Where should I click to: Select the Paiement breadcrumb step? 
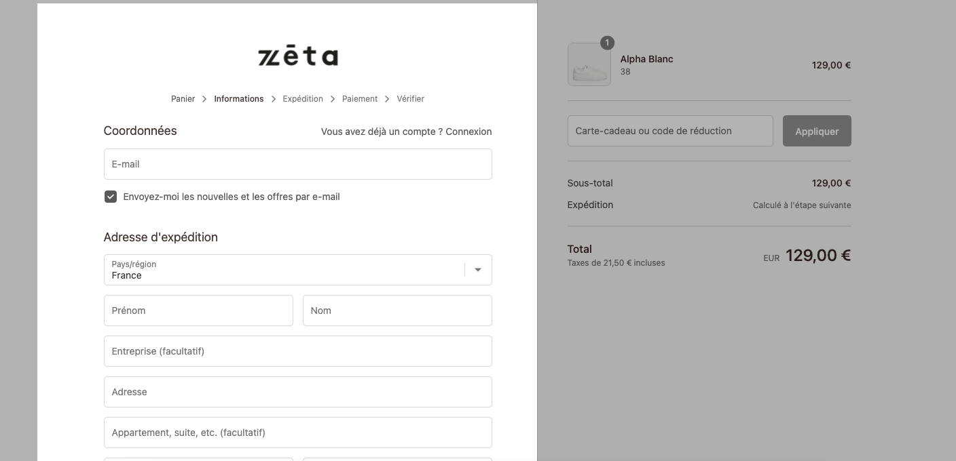[360, 99]
